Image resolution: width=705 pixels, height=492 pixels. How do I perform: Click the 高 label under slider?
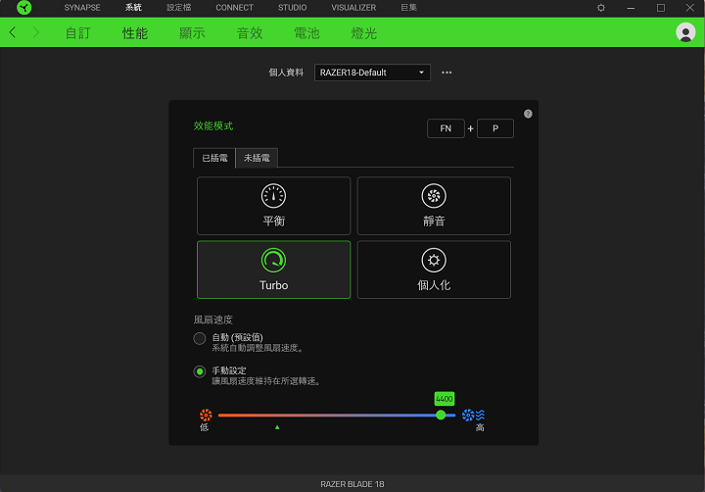pos(480,427)
